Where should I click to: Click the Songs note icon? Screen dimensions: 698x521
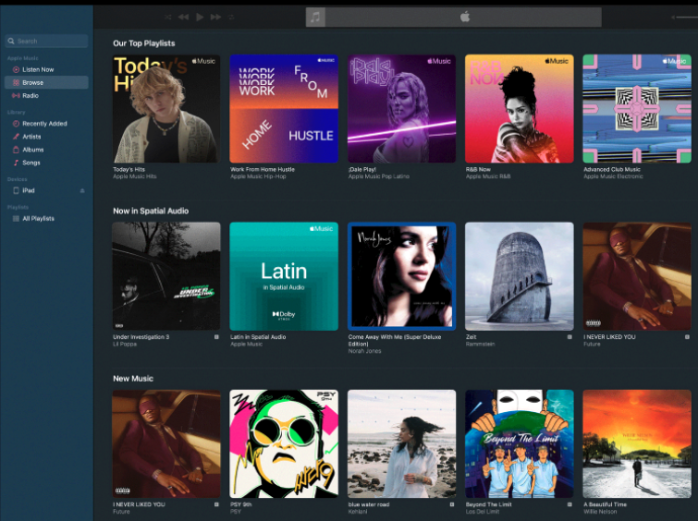click(x=16, y=163)
